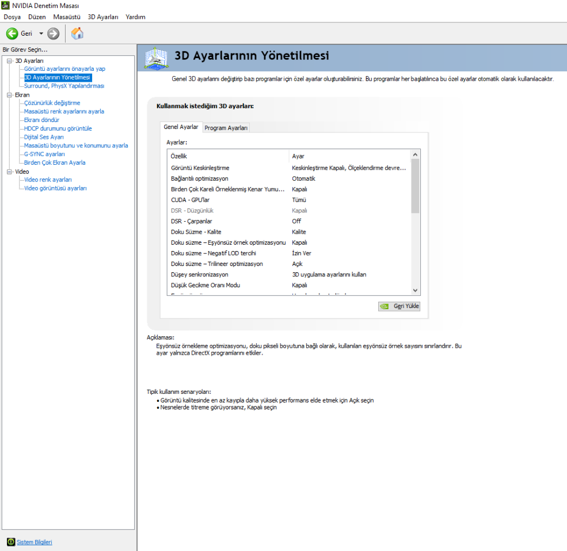Click the forward arrow icon in toolbar

click(53, 33)
